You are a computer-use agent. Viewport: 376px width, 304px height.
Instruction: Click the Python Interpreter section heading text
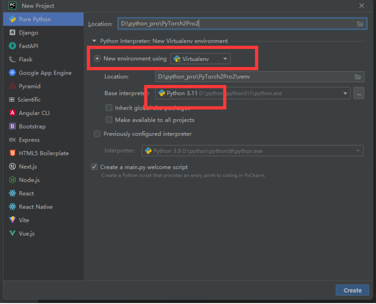click(x=164, y=41)
